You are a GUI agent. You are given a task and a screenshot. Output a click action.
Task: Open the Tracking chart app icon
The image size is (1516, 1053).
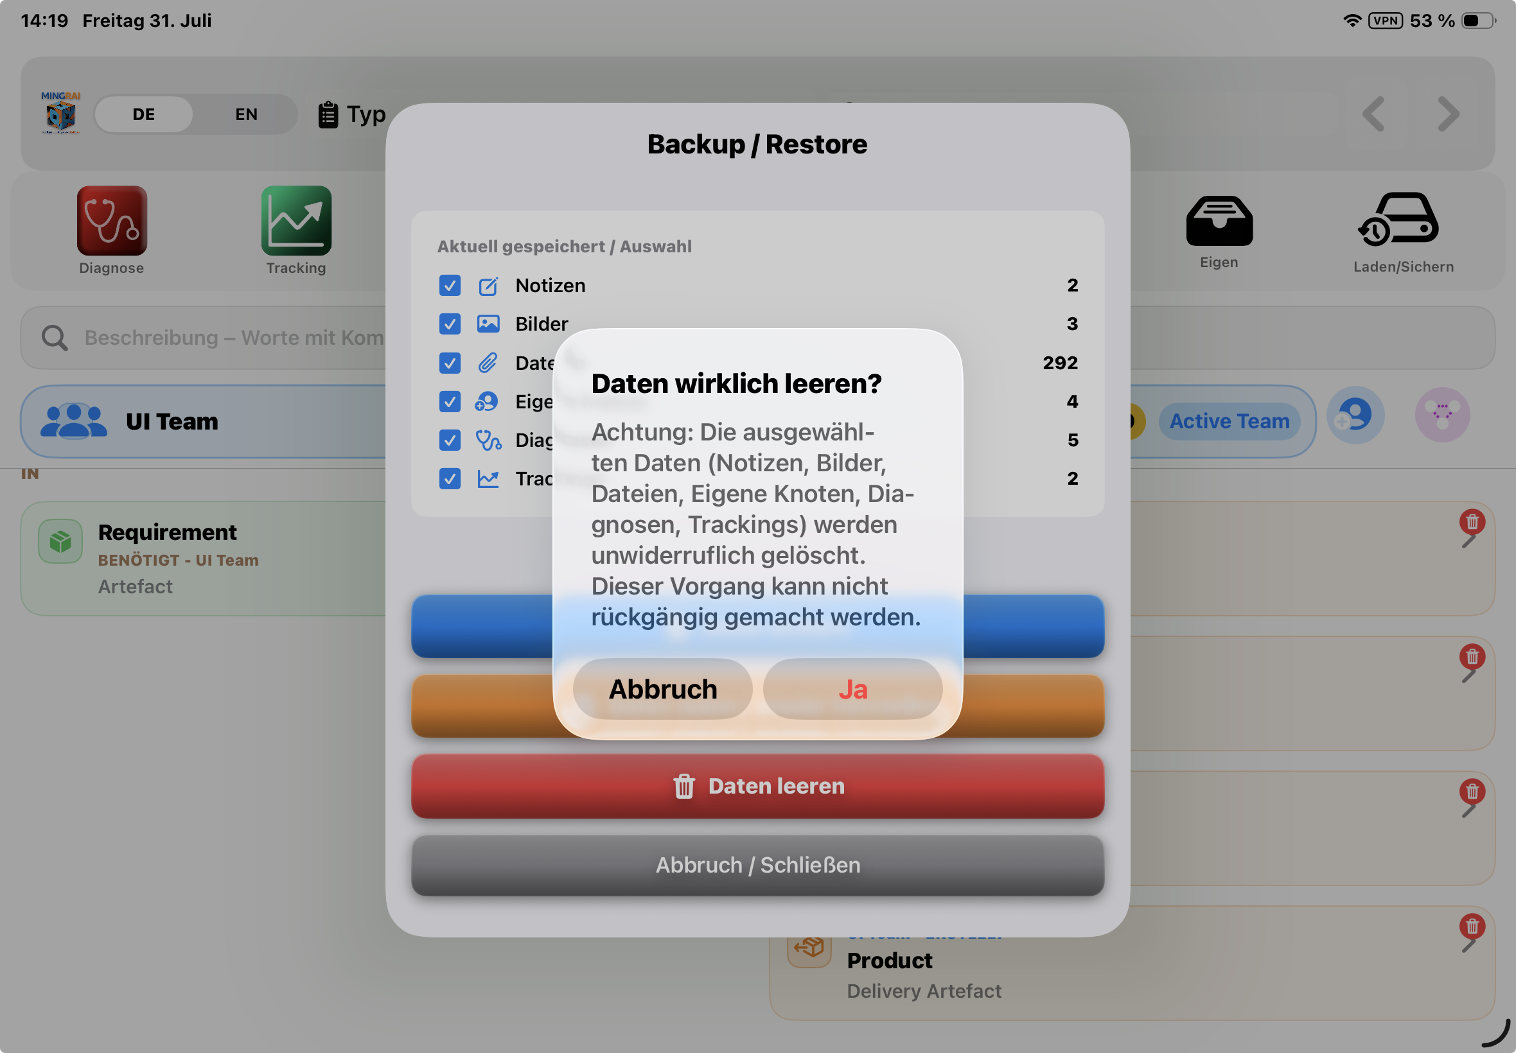(x=296, y=220)
